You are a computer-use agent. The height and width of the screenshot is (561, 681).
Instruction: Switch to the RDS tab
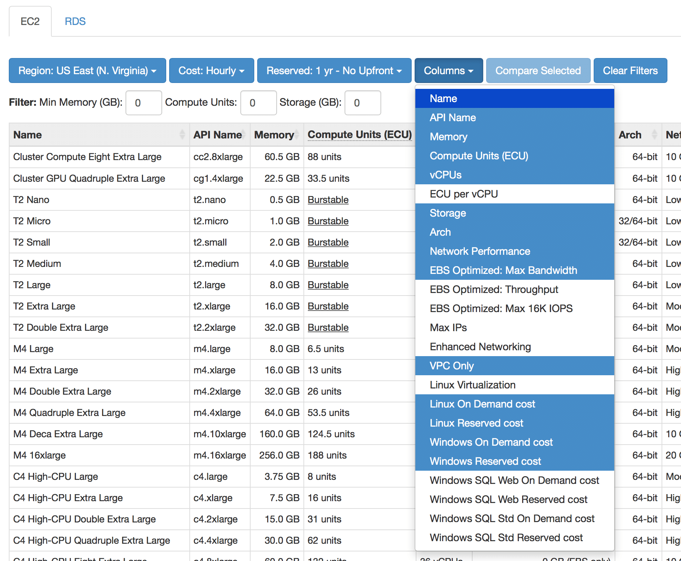[x=75, y=21]
